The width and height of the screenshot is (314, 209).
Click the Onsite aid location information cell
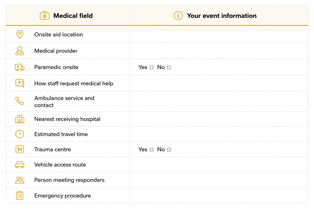(219, 34)
